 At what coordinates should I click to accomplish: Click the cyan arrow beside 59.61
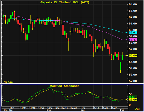pyautogui.click(x=126, y=32)
